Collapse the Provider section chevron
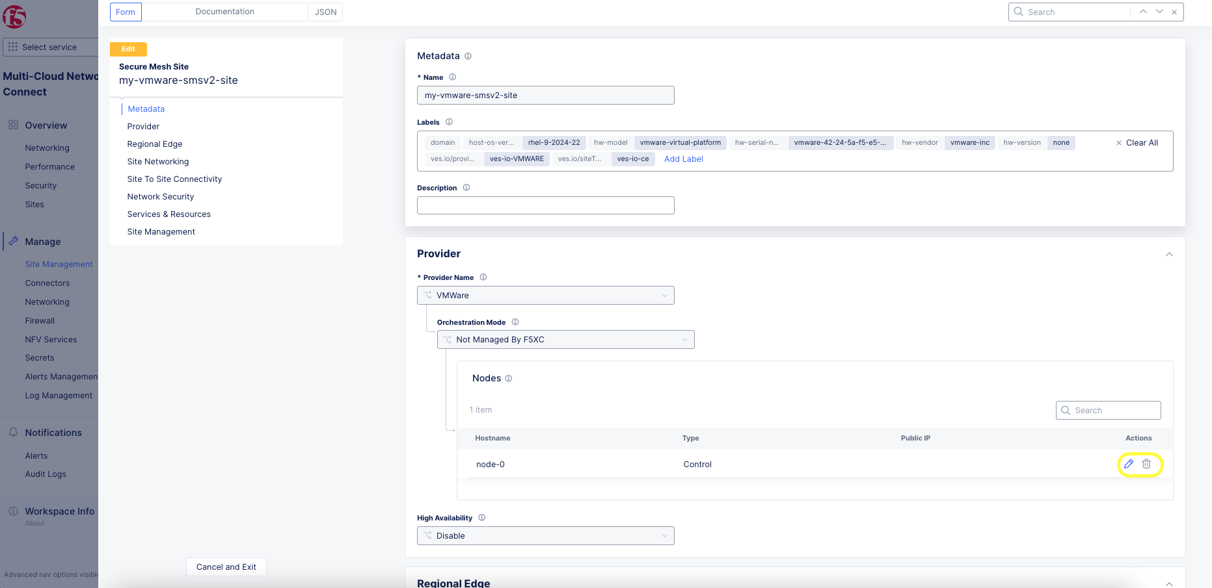This screenshot has height=588, width=1212. click(x=1169, y=254)
